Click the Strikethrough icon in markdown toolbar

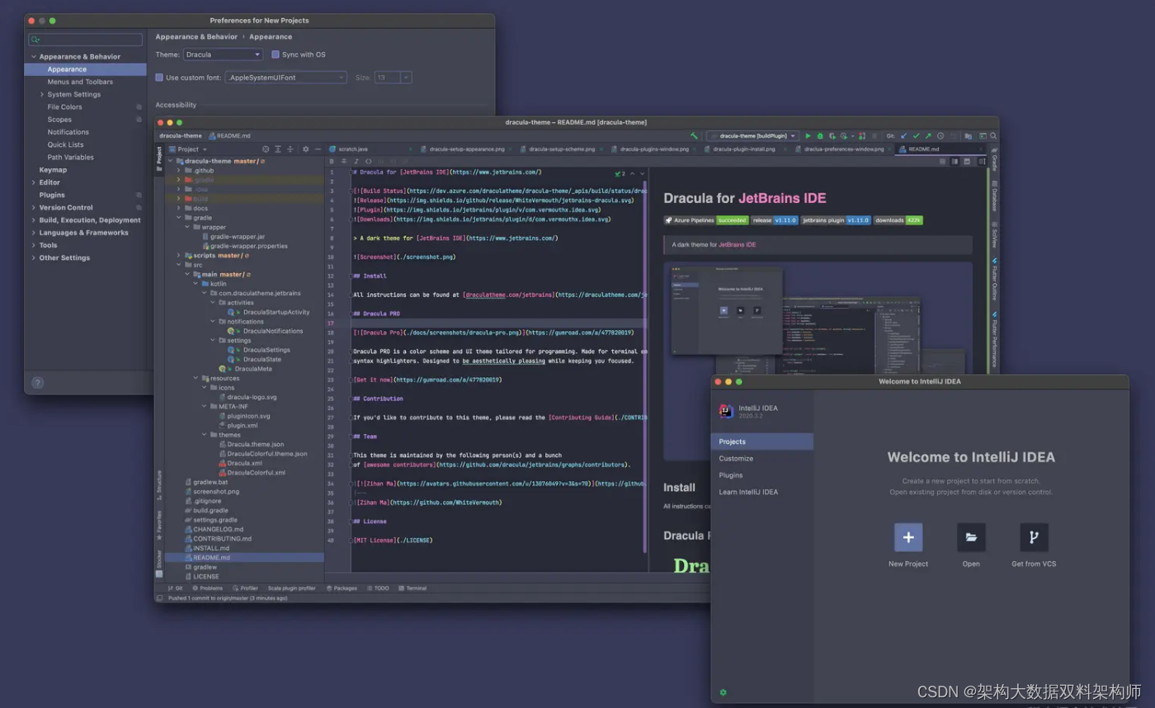tap(344, 162)
